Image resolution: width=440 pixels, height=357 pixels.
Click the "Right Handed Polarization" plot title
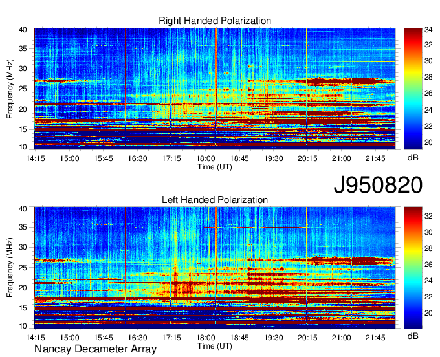(215, 21)
